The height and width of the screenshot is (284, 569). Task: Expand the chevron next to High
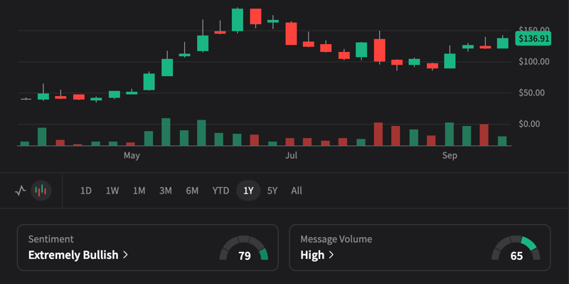(331, 255)
